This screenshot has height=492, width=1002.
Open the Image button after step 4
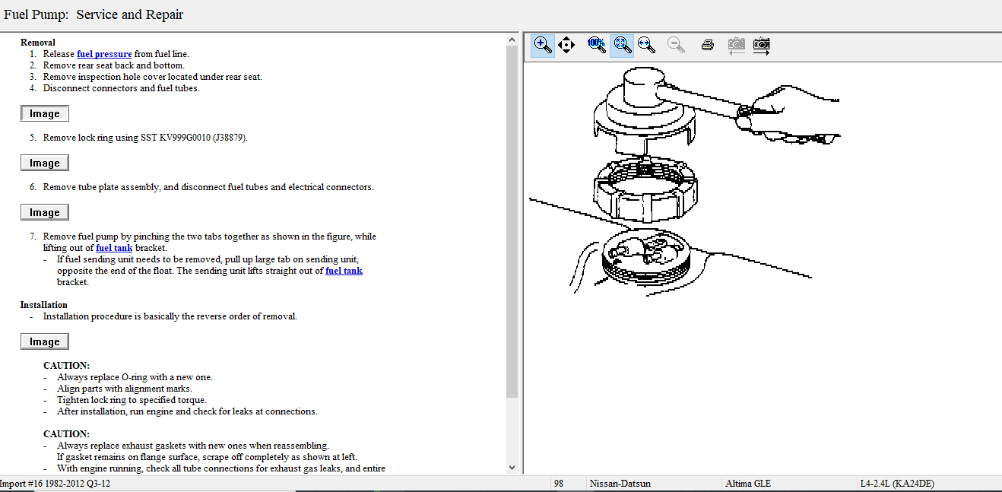tap(45, 113)
